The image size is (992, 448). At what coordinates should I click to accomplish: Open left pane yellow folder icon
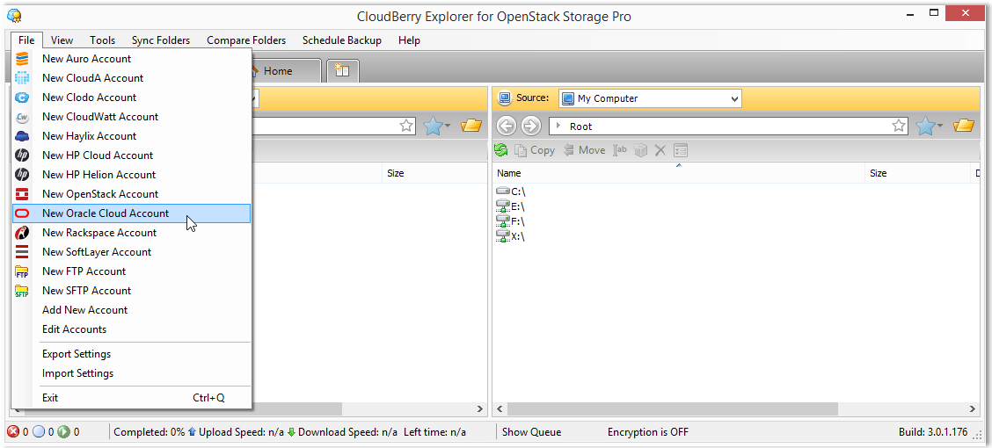coord(471,126)
